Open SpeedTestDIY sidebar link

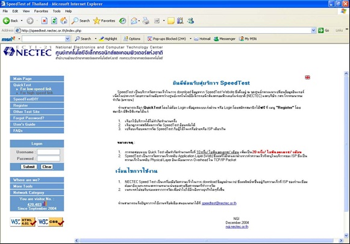(37, 99)
